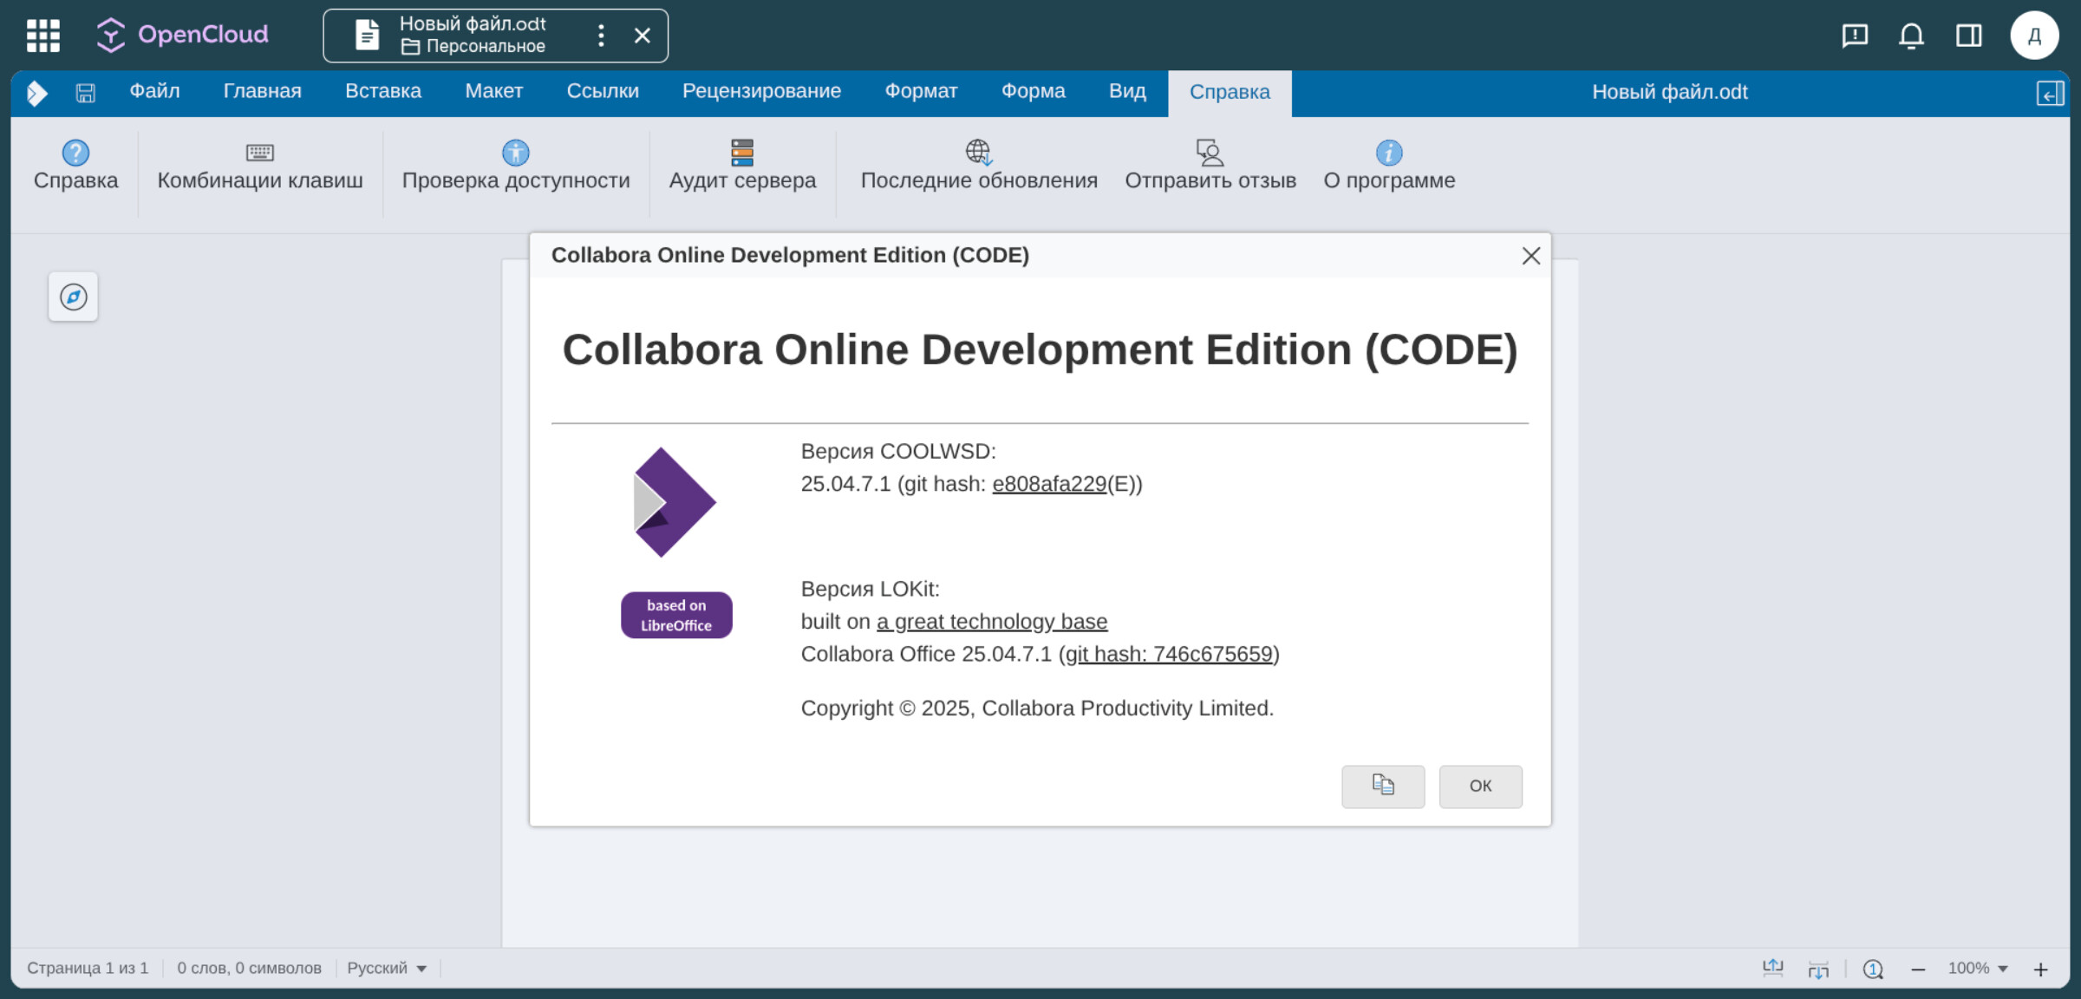
Task: Open the Рецензирование tab
Action: [x=760, y=92]
